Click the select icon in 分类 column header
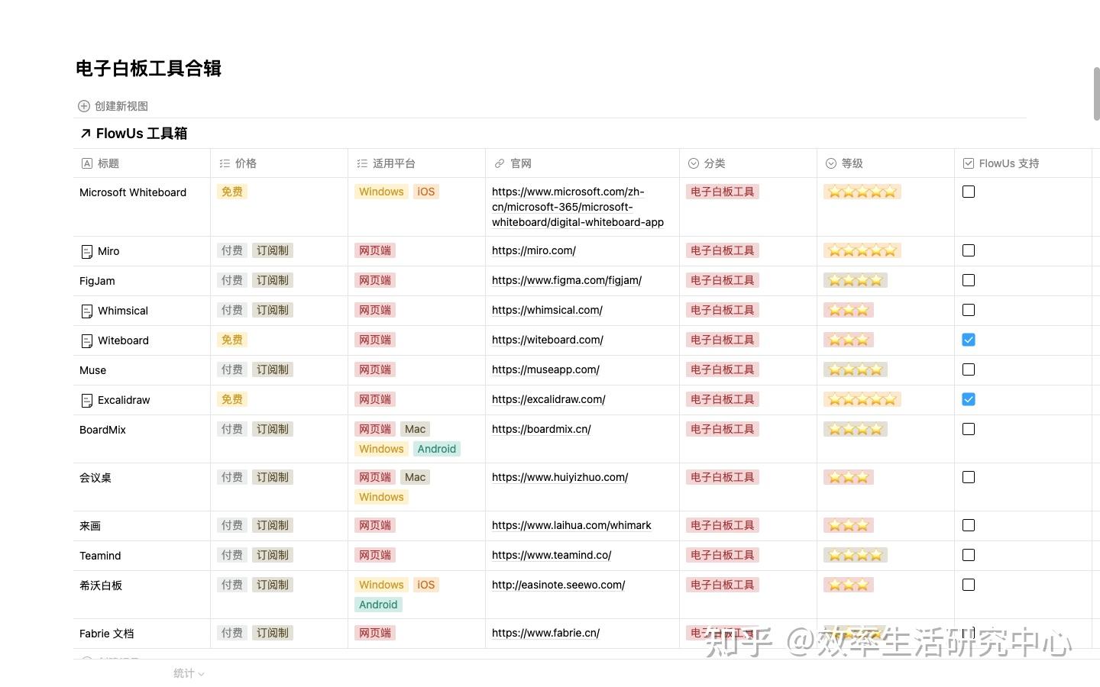The width and height of the screenshot is (1100, 687). (694, 163)
